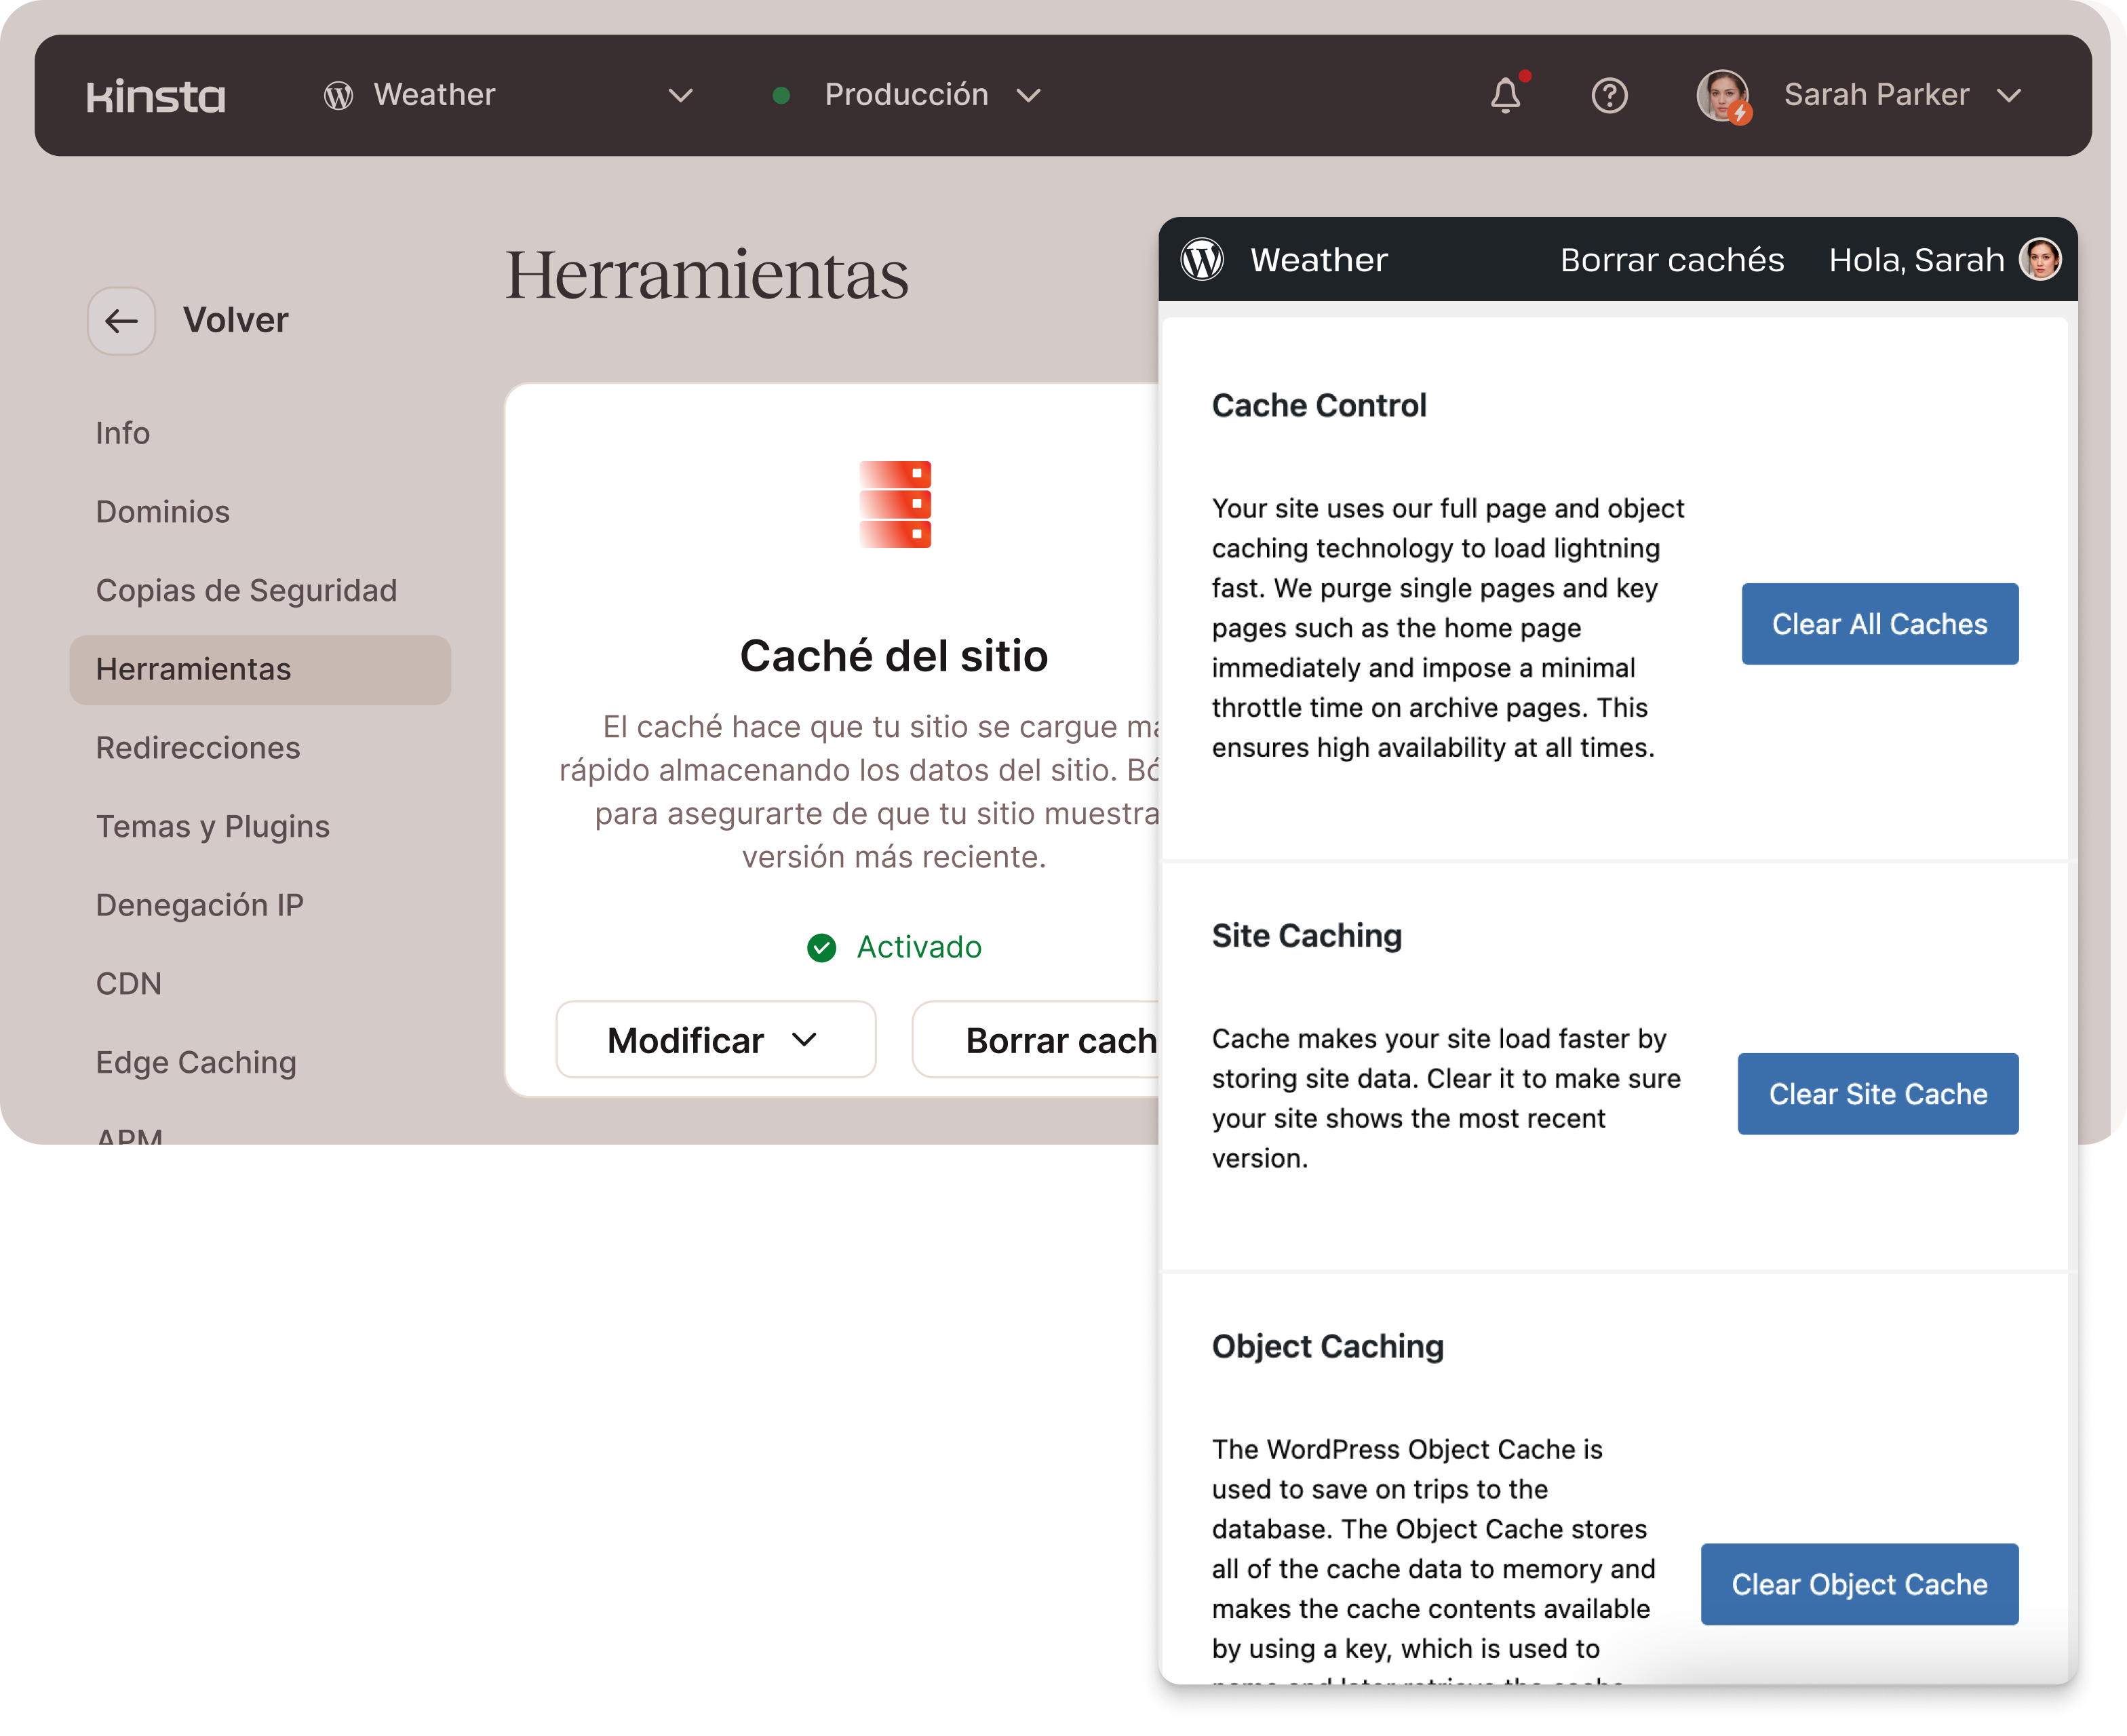
Task: Open the help question mark icon
Action: (x=1609, y=96)
